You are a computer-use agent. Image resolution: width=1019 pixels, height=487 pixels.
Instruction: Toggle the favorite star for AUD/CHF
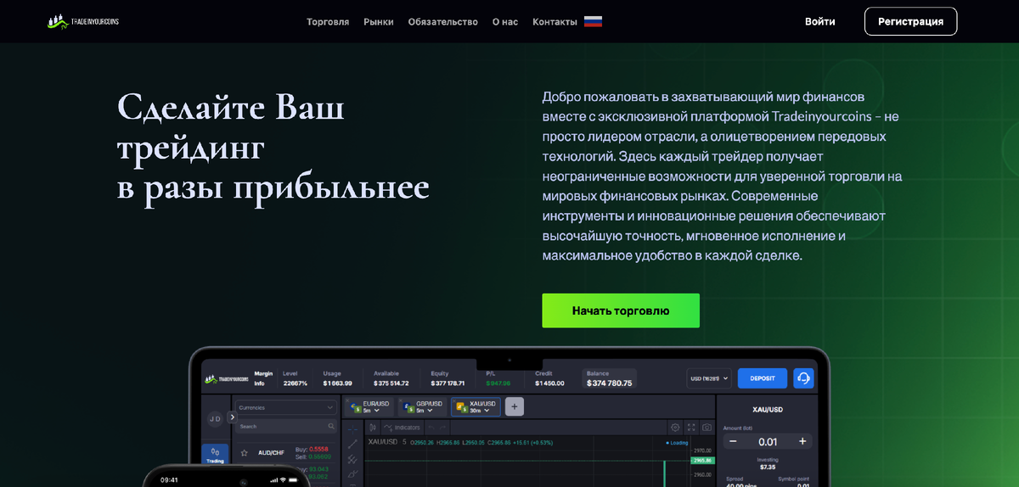[245, 453]
